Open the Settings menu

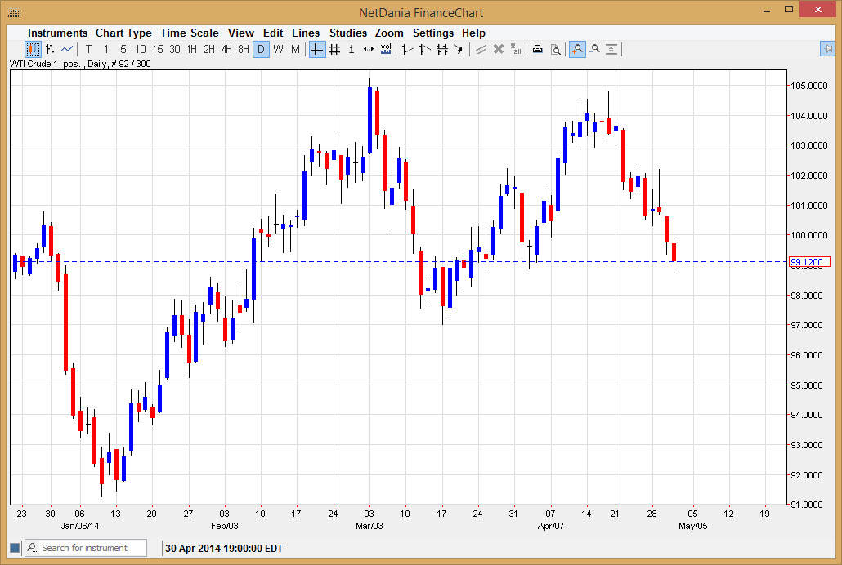click(432, 33)
